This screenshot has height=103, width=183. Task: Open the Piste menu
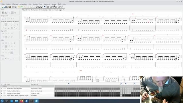click(x=30, y=4)
